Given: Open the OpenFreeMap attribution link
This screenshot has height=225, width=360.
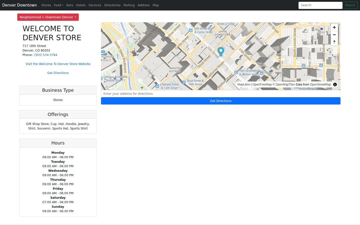Looking at the screenshot, I should [x=262, y=84].
